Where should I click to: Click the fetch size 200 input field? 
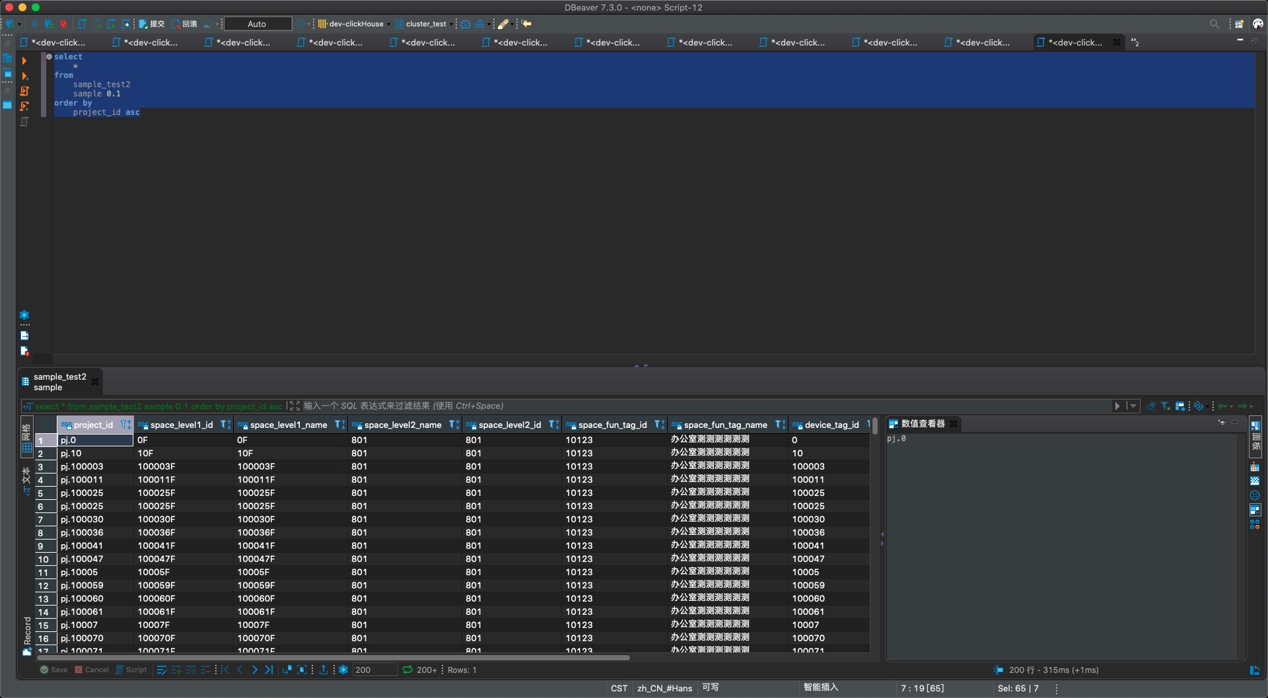point(374,670)
